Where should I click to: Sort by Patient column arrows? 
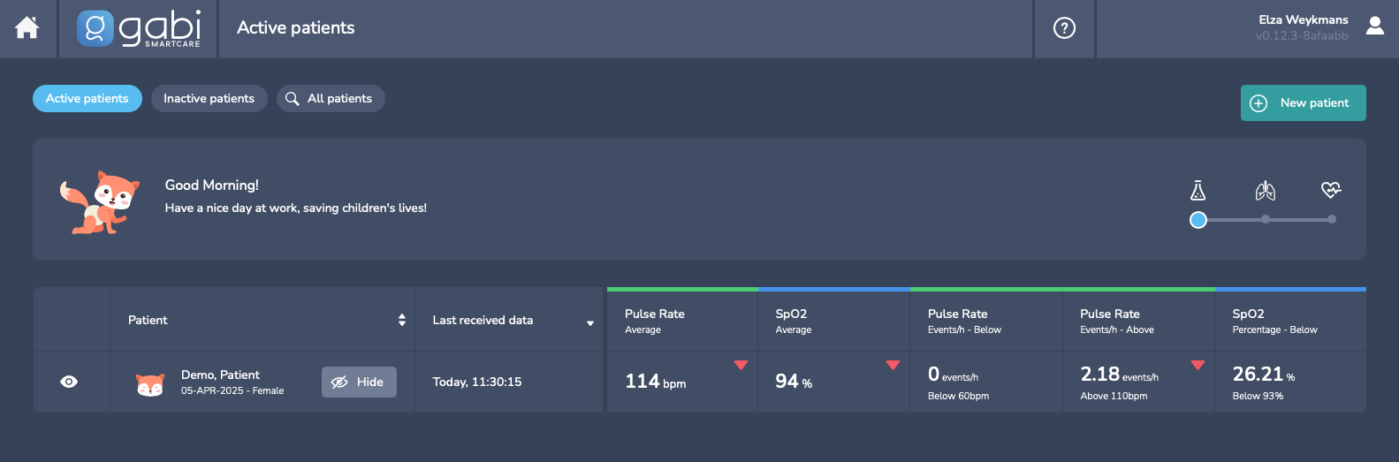(x=402, y=320)
